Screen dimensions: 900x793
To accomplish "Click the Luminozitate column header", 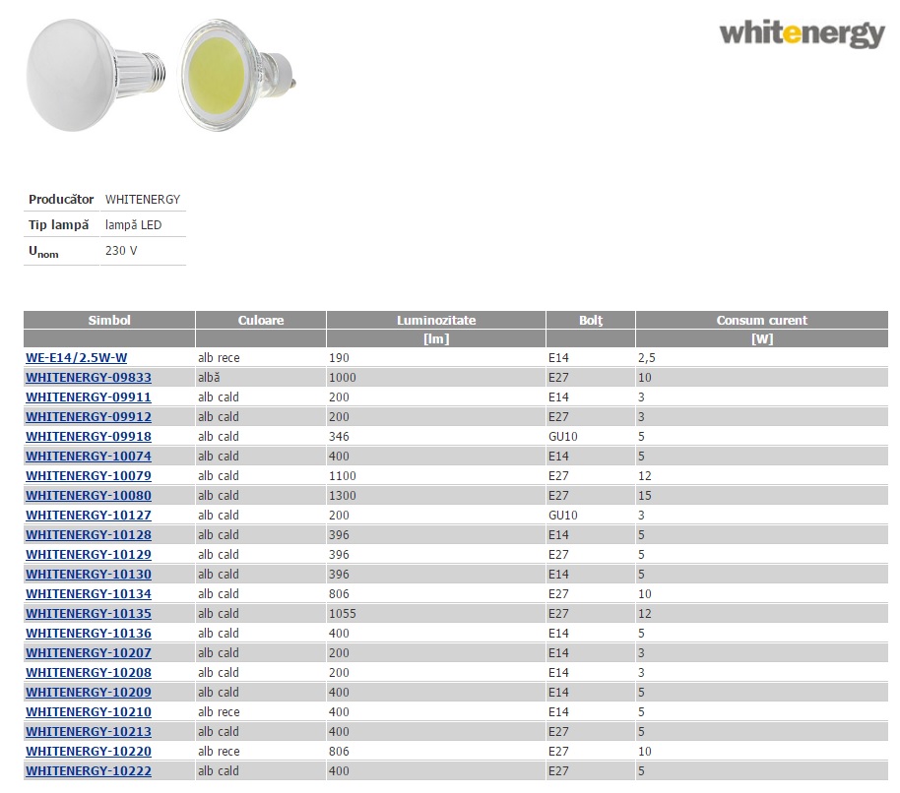I will point(435,320).
